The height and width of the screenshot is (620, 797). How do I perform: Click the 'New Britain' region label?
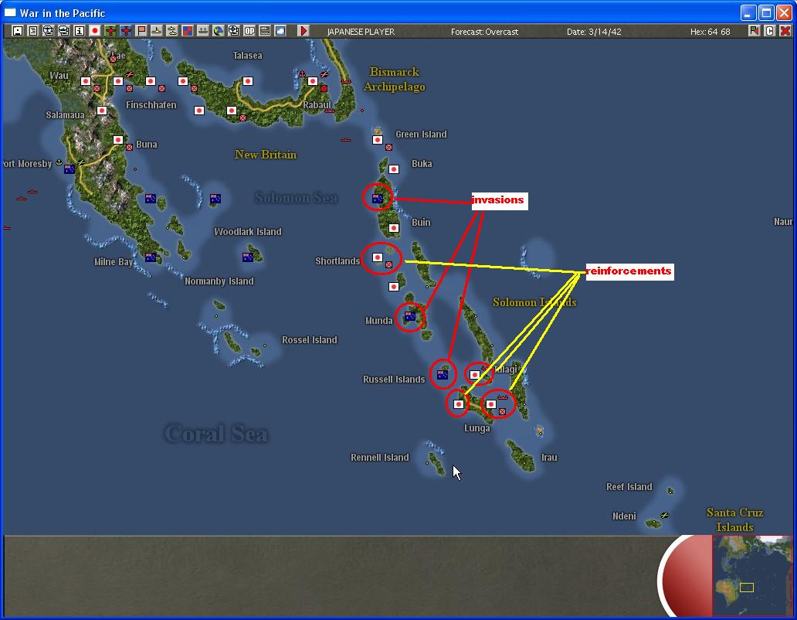(x=266, y=154)
